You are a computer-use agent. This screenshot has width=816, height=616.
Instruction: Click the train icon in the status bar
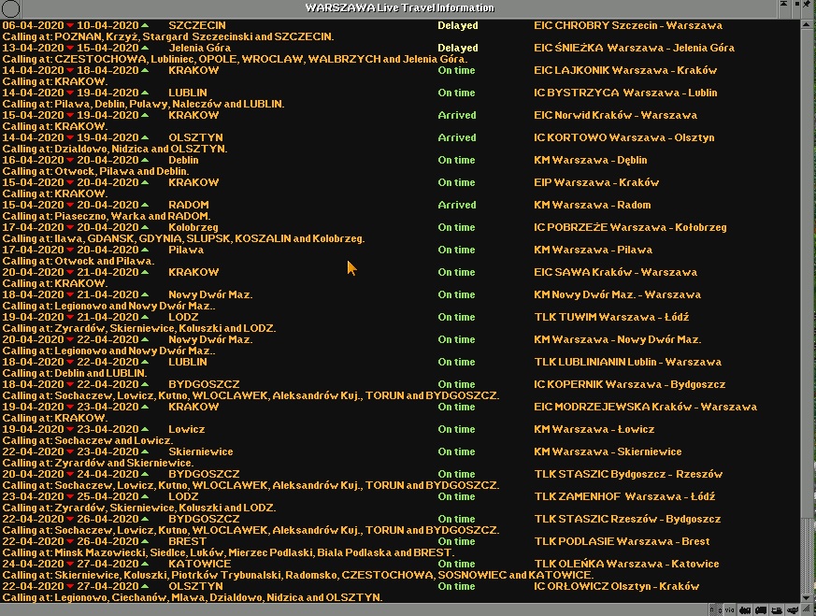click(x=747, y=609)
